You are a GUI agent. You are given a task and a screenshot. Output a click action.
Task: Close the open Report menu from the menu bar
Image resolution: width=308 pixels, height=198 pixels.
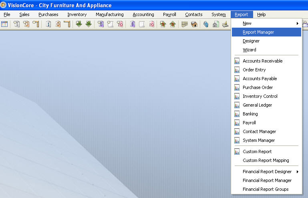(x=242, y=14)
